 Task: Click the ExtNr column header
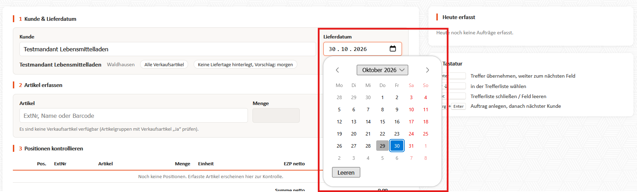pos(60,164)
